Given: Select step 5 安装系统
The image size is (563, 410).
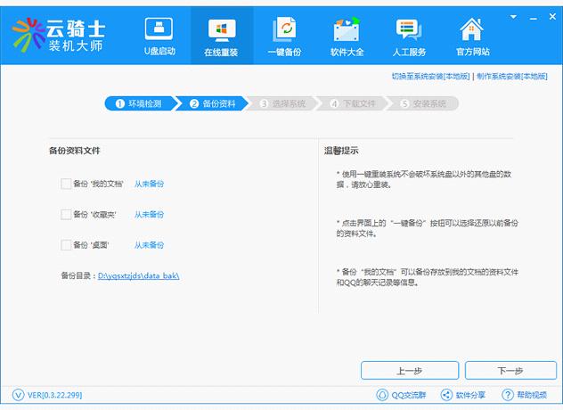Looking at the screenshot, I should pyautogui.click(x=424, y=104).
